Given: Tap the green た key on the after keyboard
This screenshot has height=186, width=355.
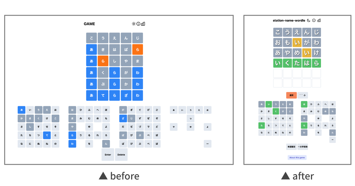Looking at the screenshot, I should tap(262, 125).
